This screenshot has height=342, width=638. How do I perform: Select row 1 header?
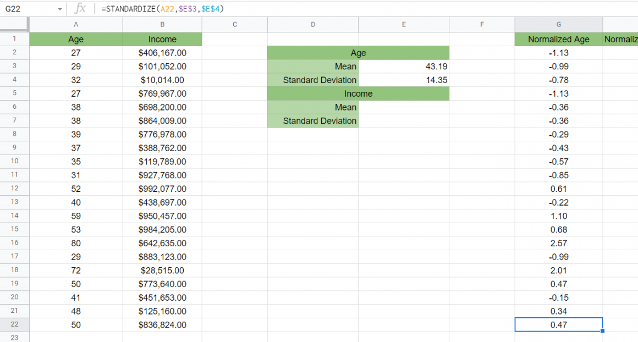coord(15,39)
